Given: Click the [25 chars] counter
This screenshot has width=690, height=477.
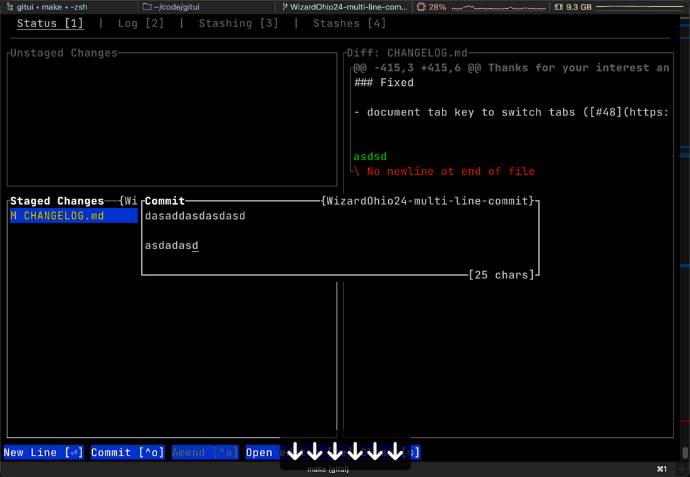Looking at the screenshot, I should [x=501, y=274].
